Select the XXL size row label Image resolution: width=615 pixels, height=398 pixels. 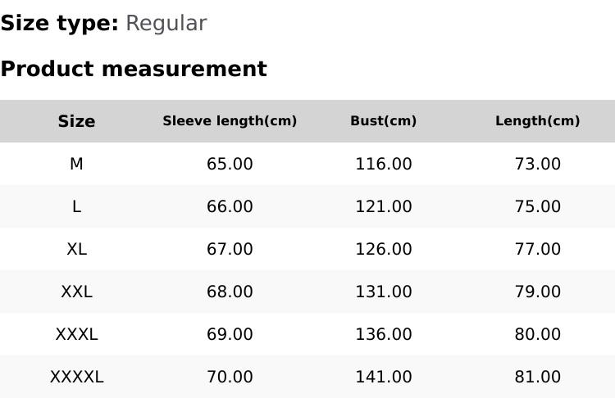(76, 292)
